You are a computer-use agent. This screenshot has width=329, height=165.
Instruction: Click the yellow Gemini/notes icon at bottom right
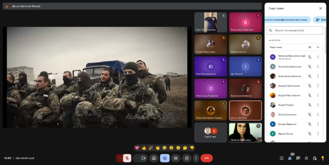click(323, 158)
